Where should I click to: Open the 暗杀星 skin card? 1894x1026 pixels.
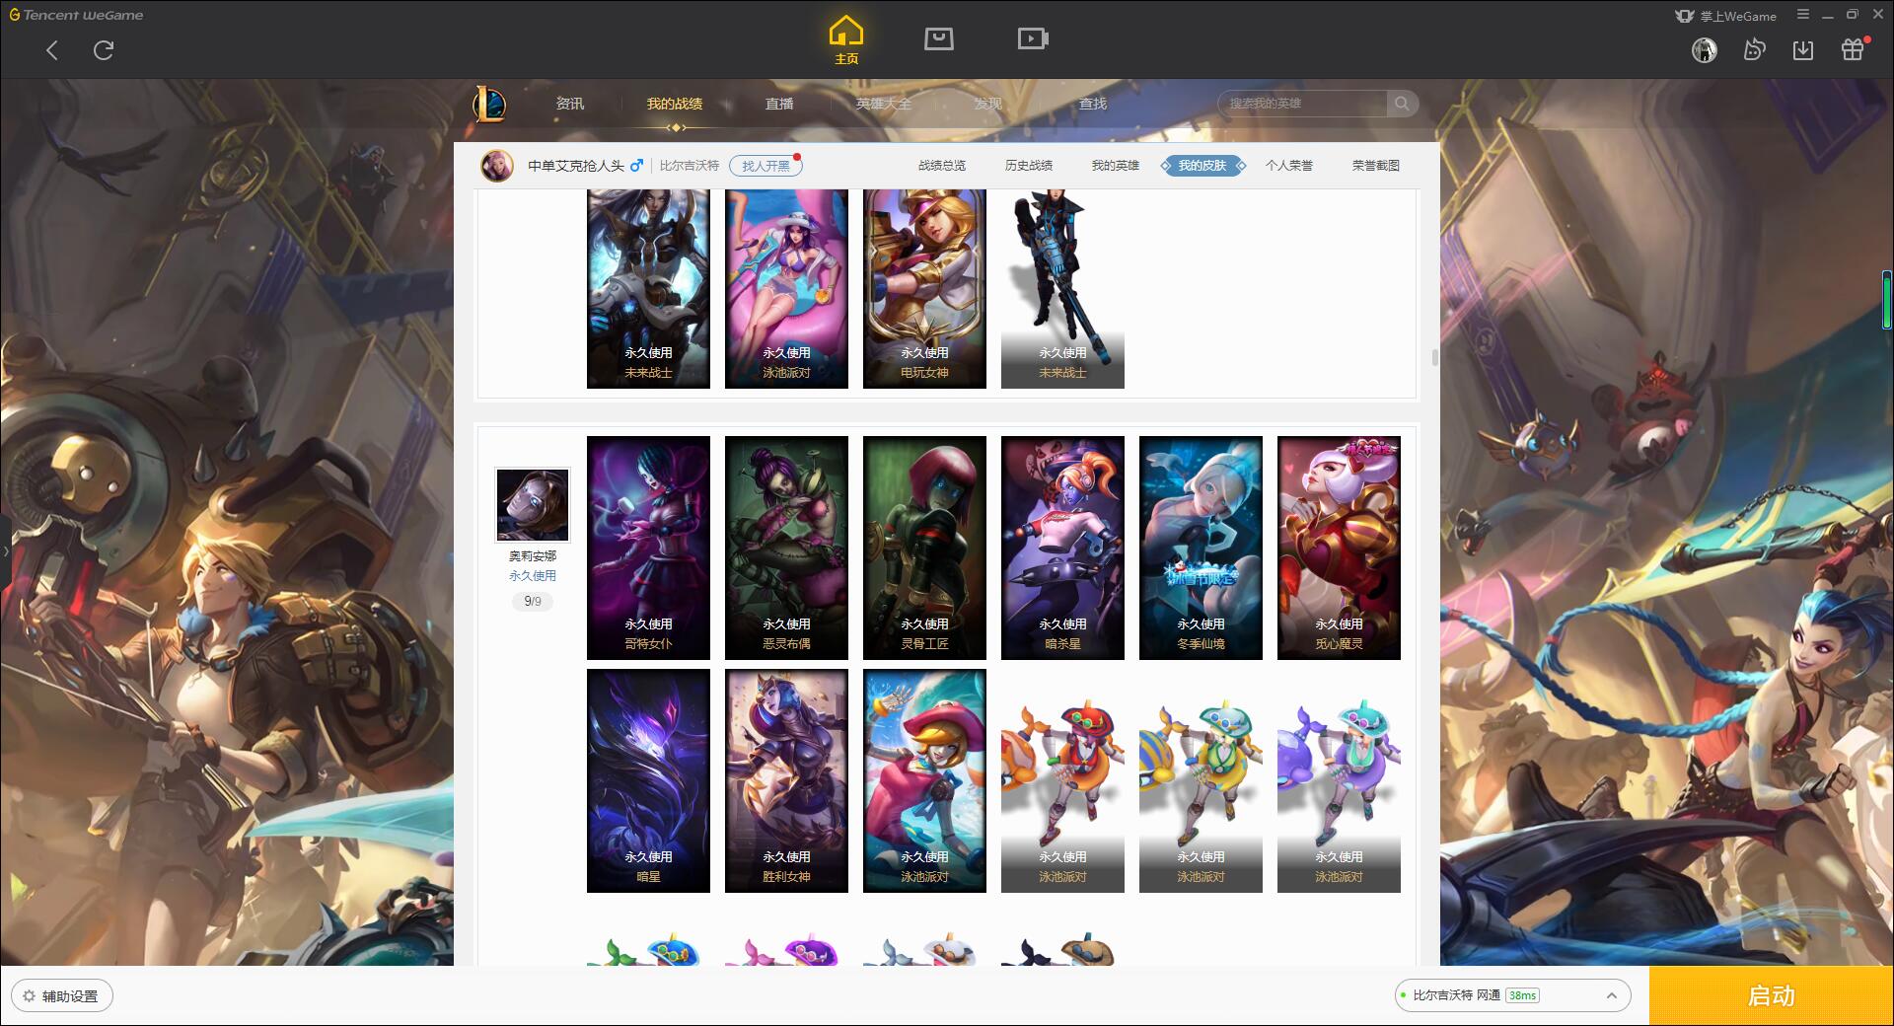pos(1062,548)
